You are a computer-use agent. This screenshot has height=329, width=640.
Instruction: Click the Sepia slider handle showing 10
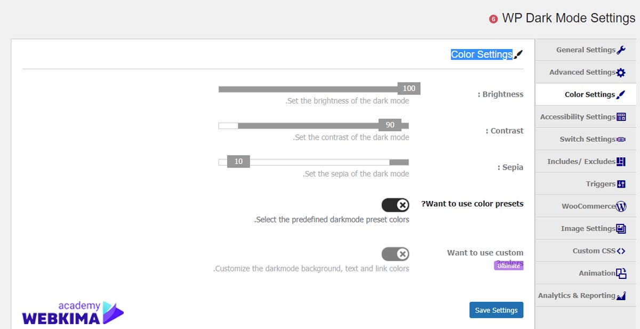(x=238, y=162)
